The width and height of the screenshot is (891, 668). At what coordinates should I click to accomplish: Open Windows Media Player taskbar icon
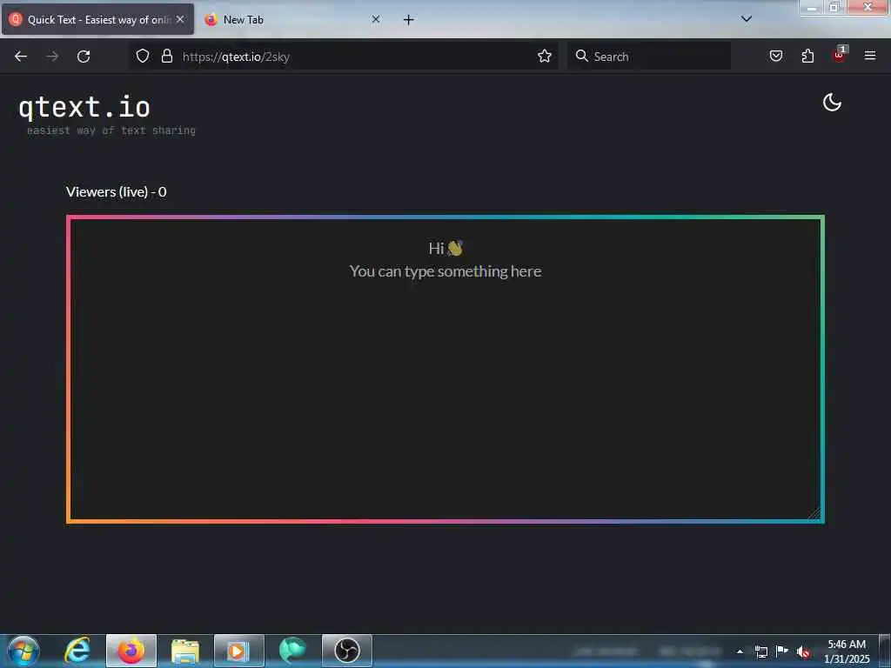pyautogui.click(x=238, y=651)
